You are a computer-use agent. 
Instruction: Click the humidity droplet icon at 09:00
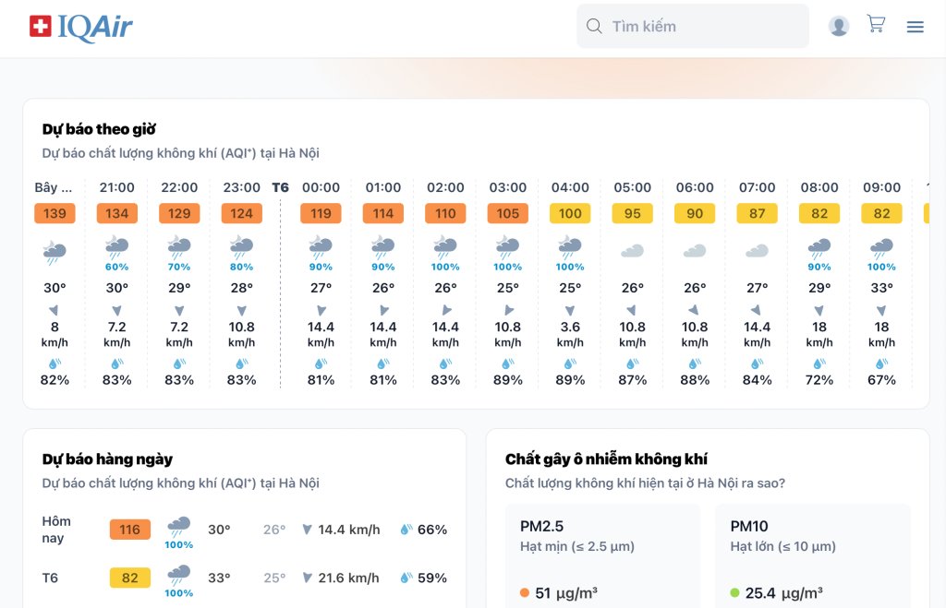pyautogui.click(x=881, y=364)
